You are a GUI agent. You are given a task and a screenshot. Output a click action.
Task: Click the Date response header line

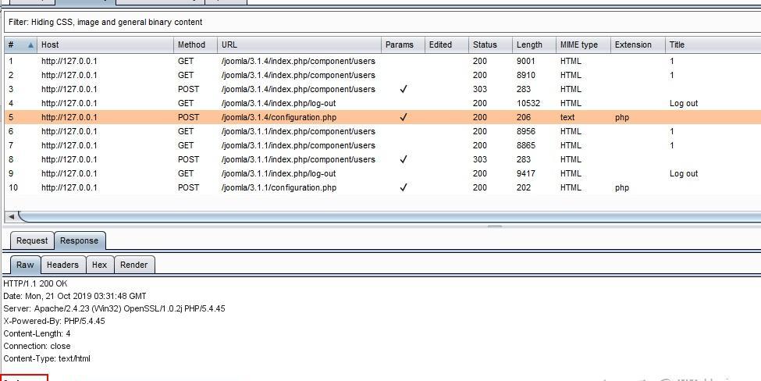pyautogui.click(x=75, y=296)
